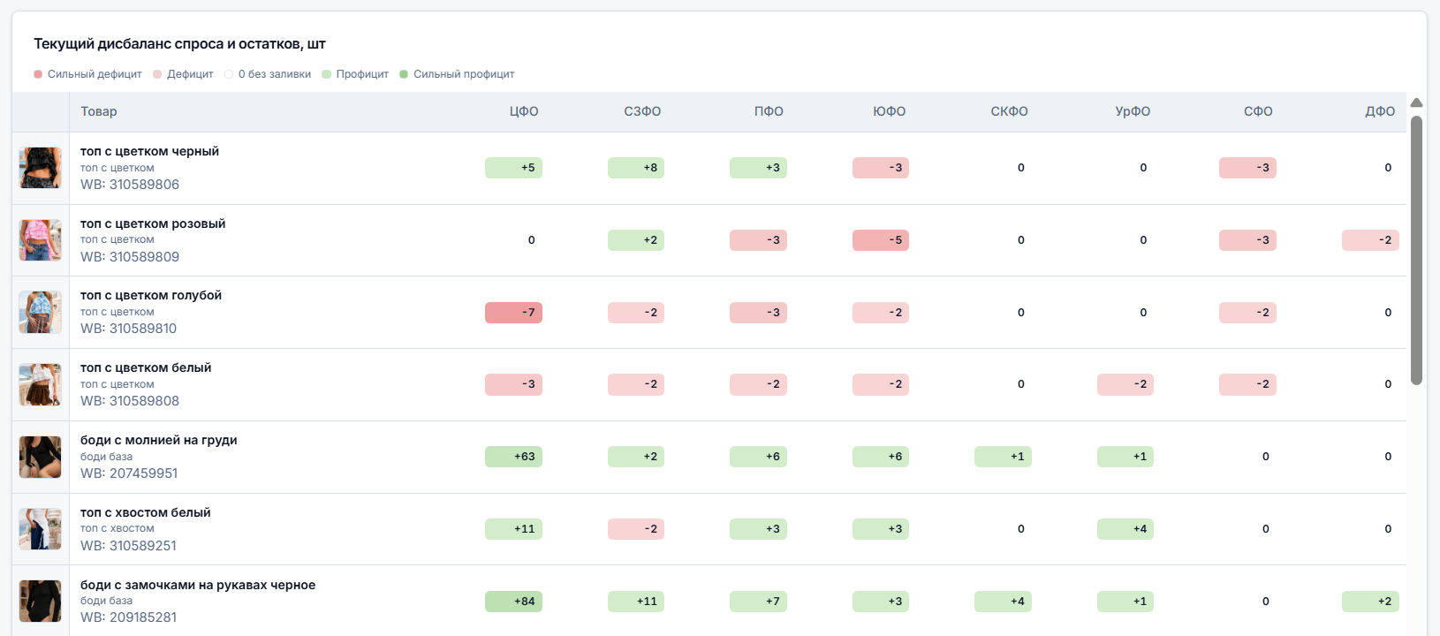Image resolution: width=1440 pixels, height=636 pixels.
Task: Select the Товар column header
Action: click(99, 111)
